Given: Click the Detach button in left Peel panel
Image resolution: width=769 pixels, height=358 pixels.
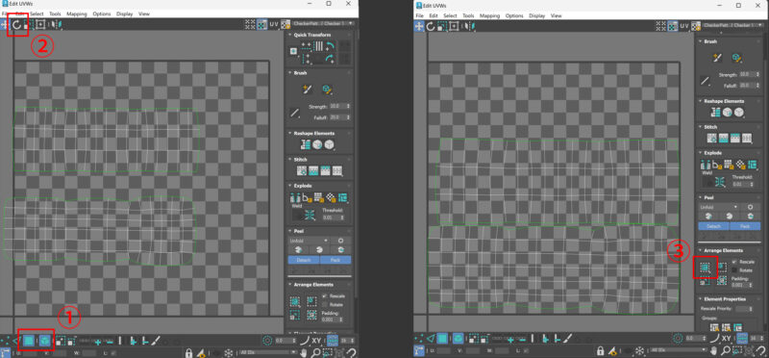Looking at the screenshot, I should point(304,260).
